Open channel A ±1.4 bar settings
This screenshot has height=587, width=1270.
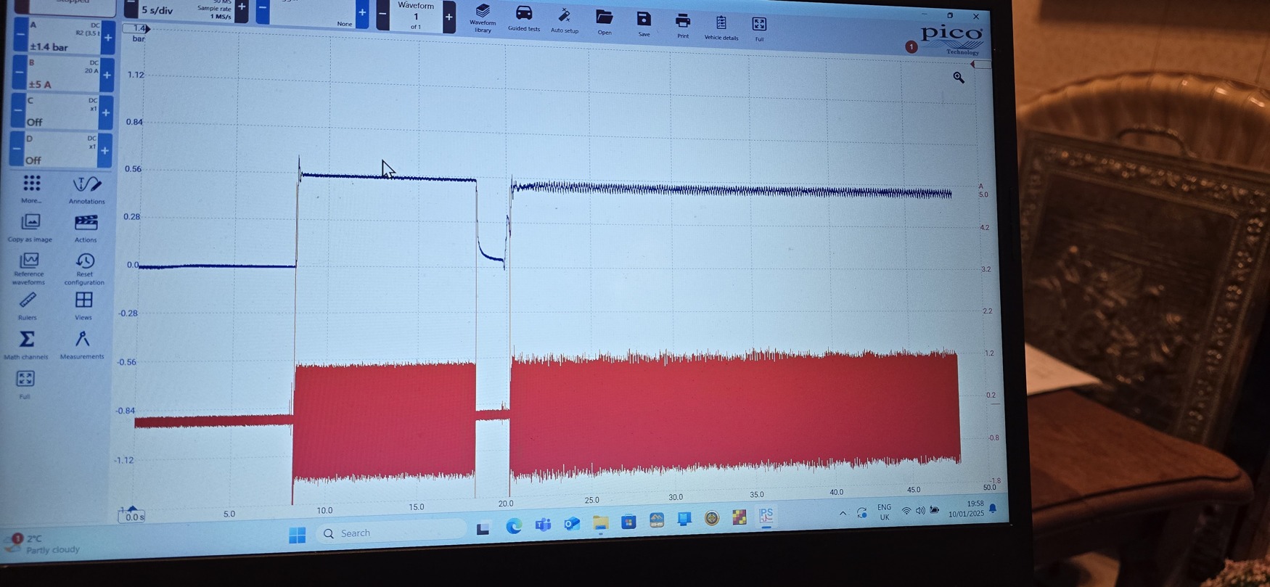click(65, 36)
